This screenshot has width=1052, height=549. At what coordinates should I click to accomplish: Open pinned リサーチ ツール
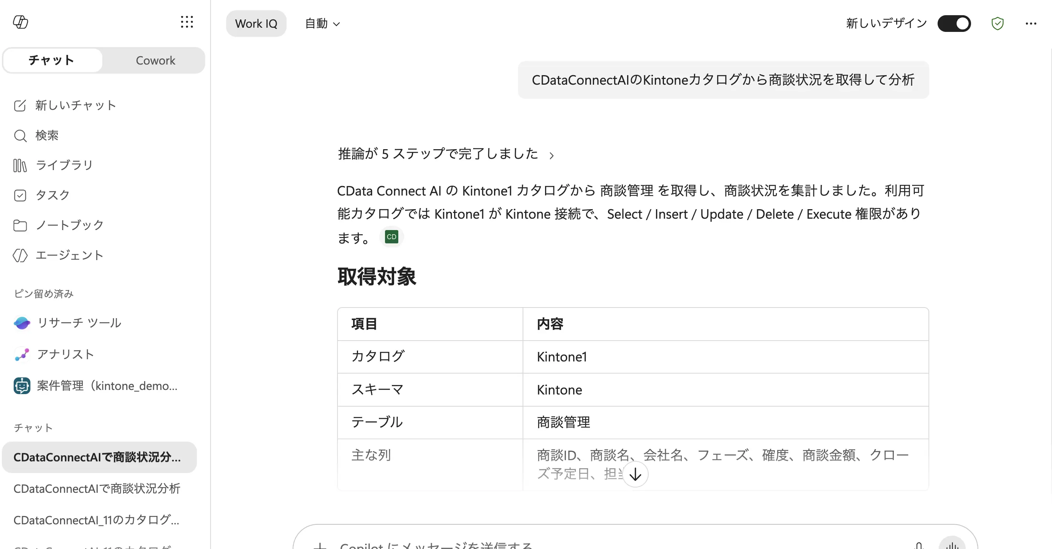79,323
